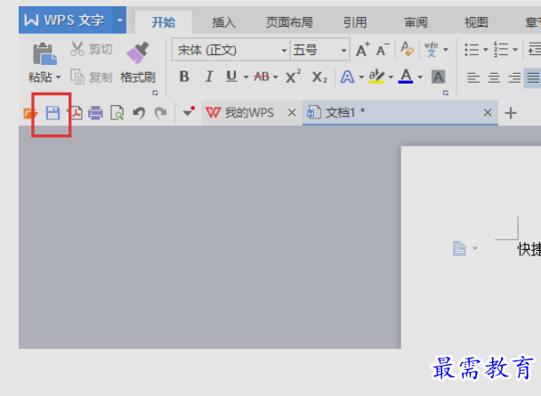
Task: Expand the highlight color dropdown arrow
Action: pos(391,77)
